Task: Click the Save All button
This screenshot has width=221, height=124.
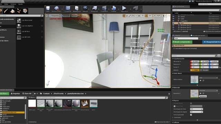Action: [x=27, y=94]
